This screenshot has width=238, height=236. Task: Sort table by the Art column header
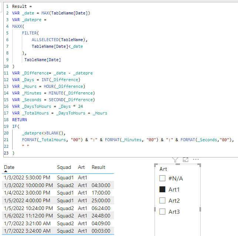point(81,167)
